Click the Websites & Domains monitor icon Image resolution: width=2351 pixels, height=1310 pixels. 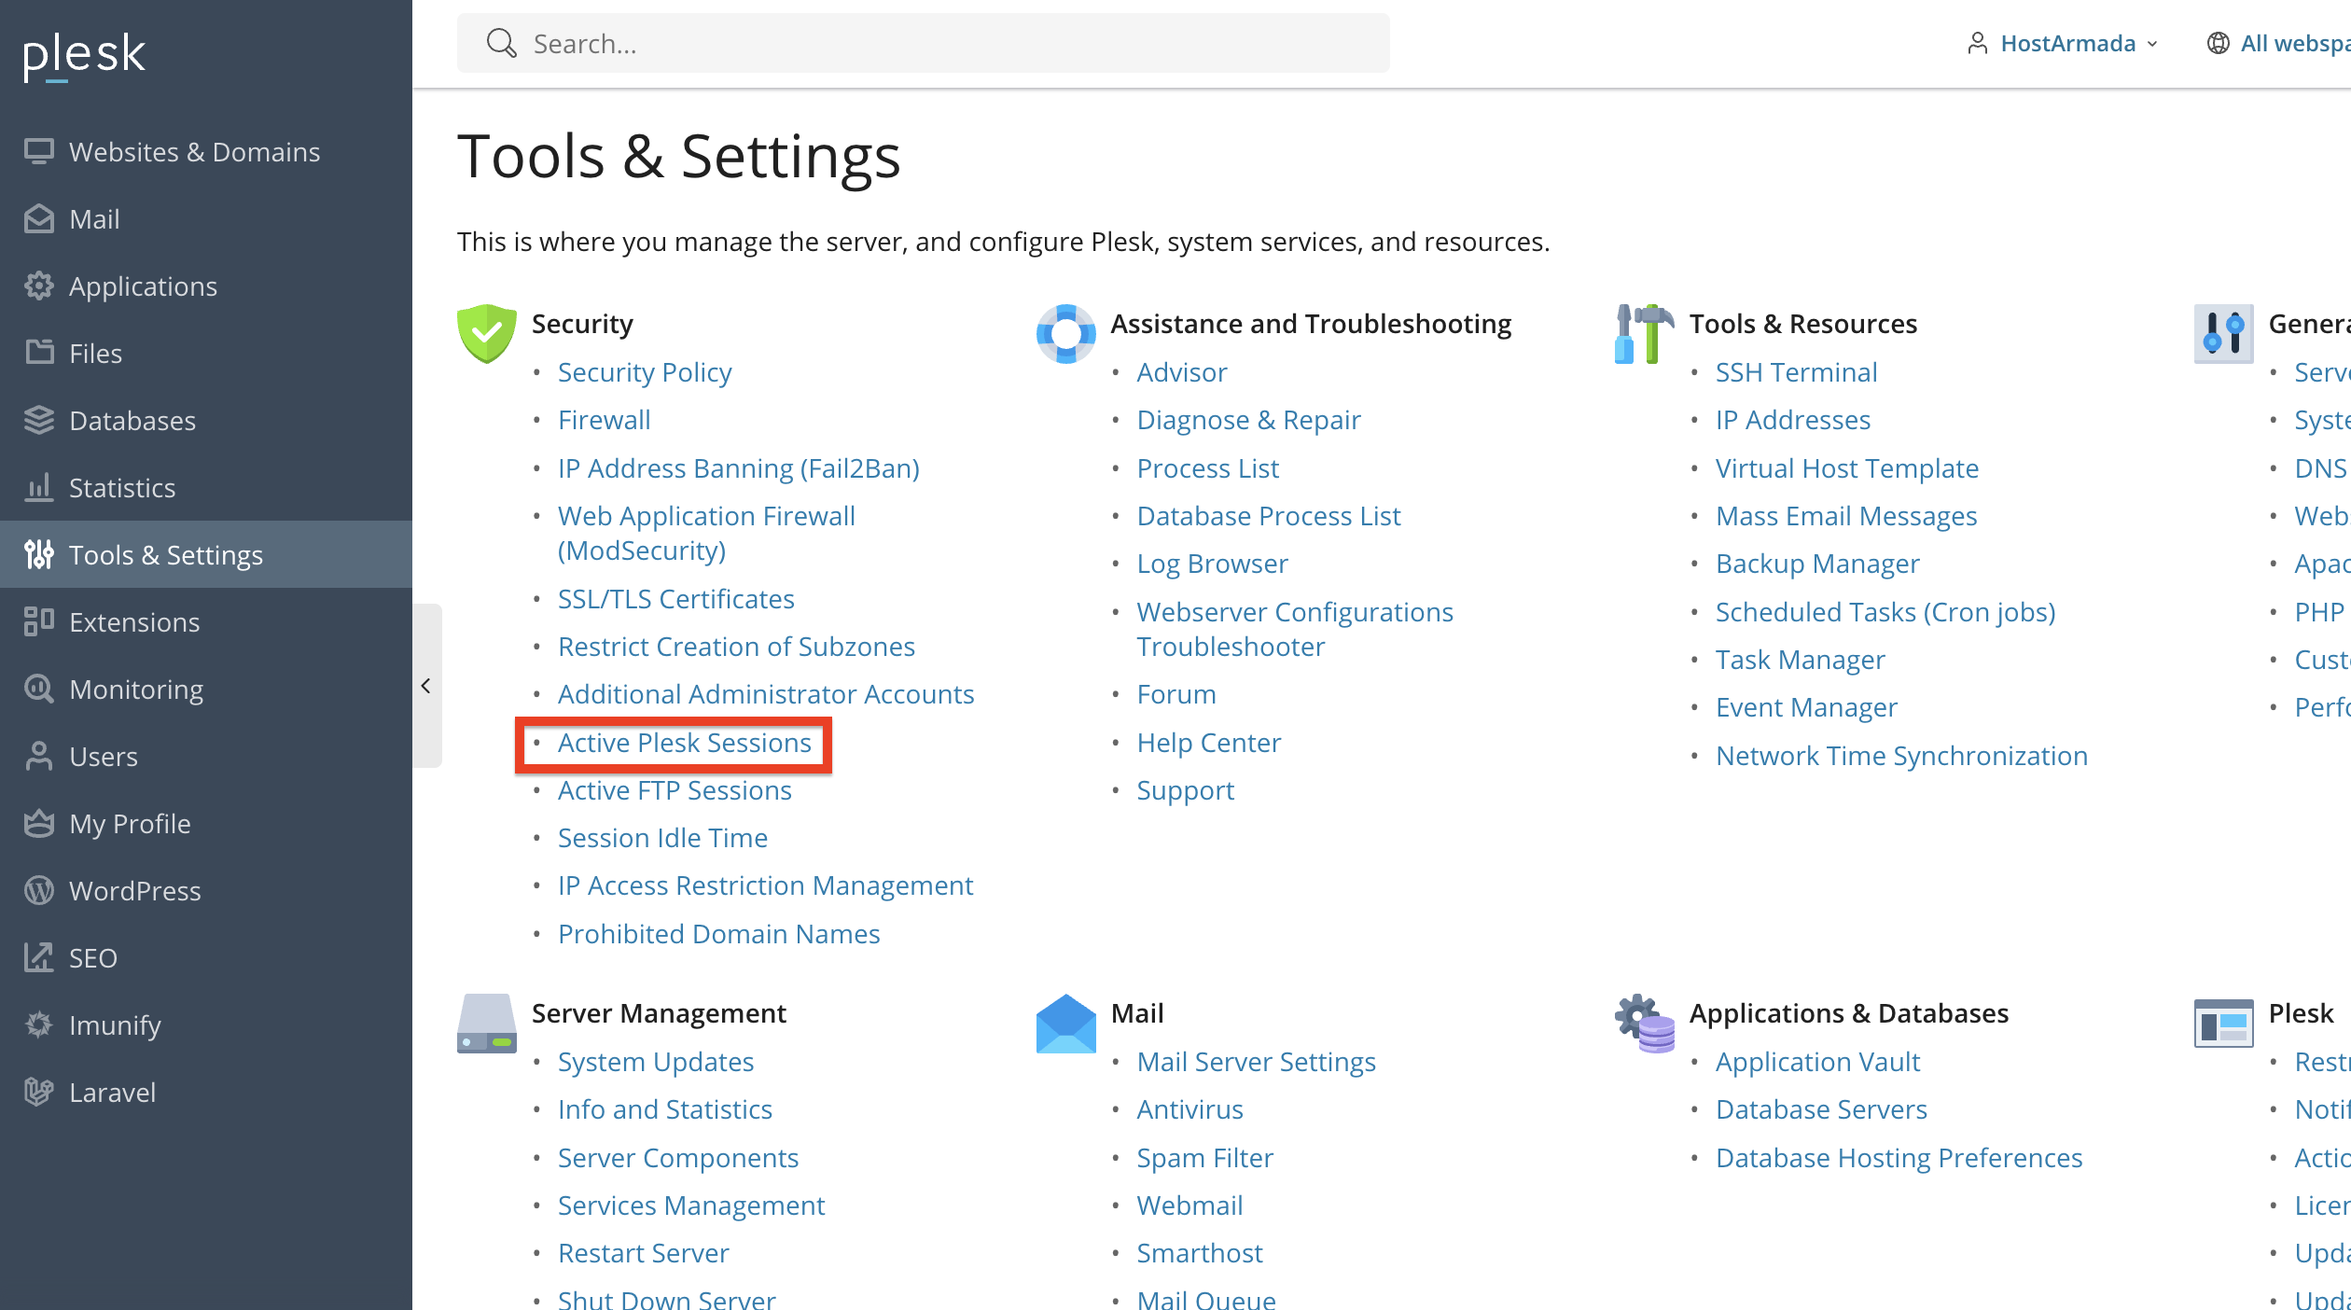tap(39, 151)
